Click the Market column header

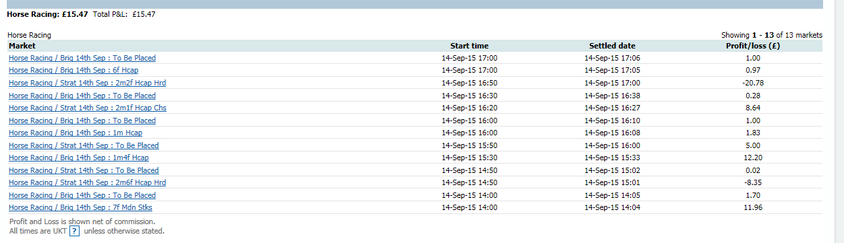pos(22,46)
